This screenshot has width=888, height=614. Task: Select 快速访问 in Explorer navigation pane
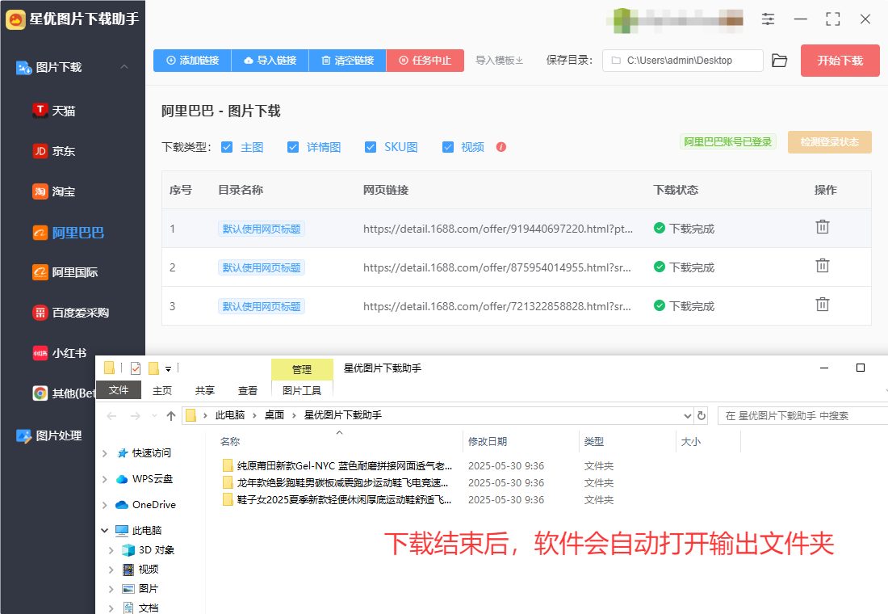[144, 453]
